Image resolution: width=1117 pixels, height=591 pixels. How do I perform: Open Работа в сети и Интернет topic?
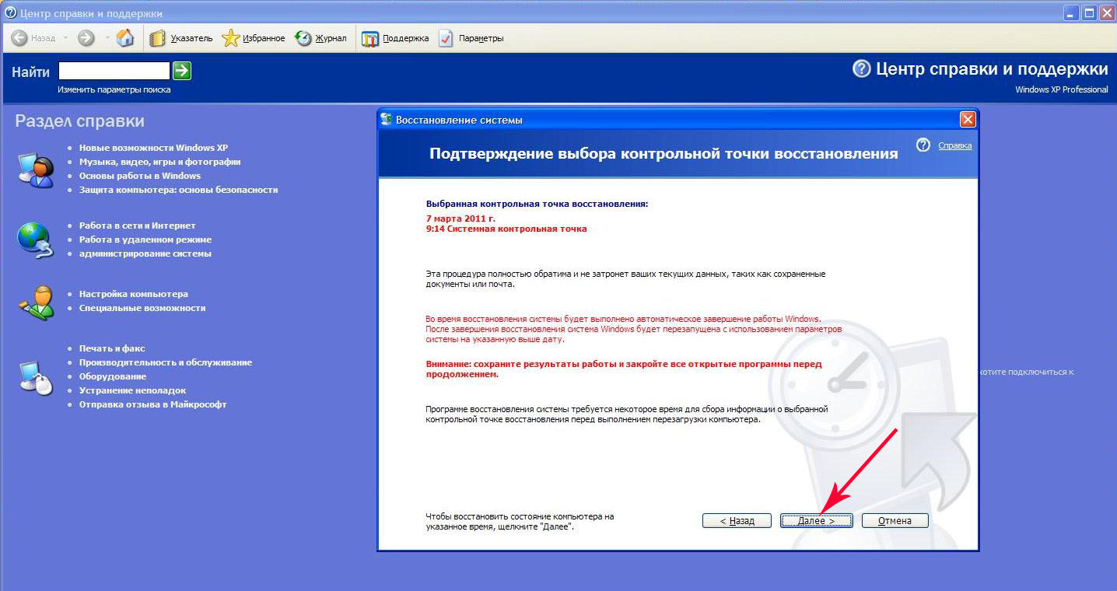coord(138,226)
